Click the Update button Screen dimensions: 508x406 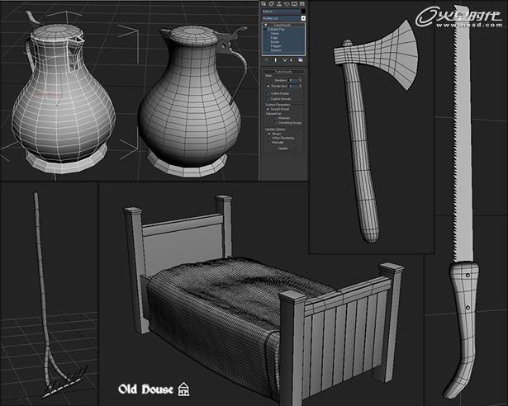click(x=282, y=149)
